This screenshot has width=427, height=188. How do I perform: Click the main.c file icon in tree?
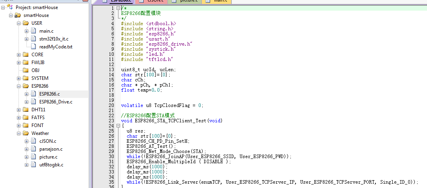(x=33, y=31)
